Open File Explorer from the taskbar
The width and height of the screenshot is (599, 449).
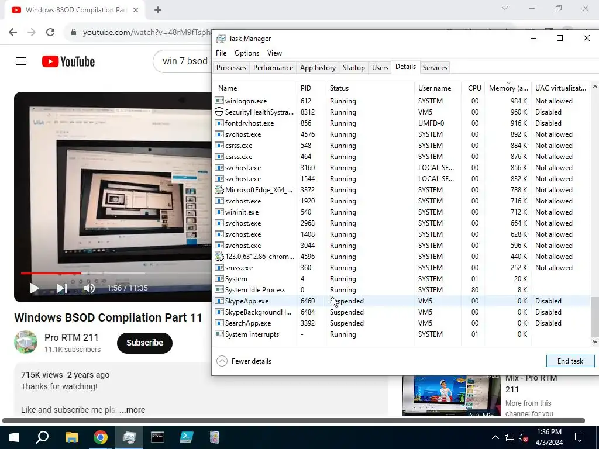point(71,437)
